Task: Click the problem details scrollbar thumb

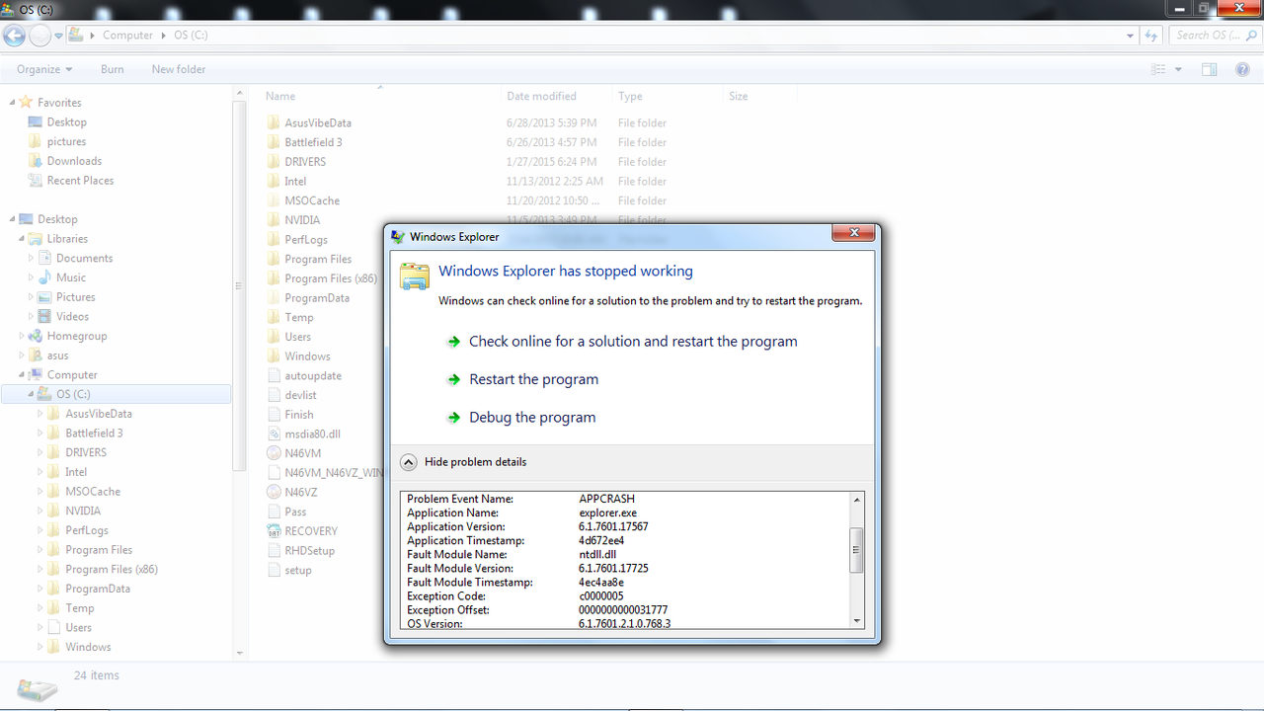Action: point(856,550)
